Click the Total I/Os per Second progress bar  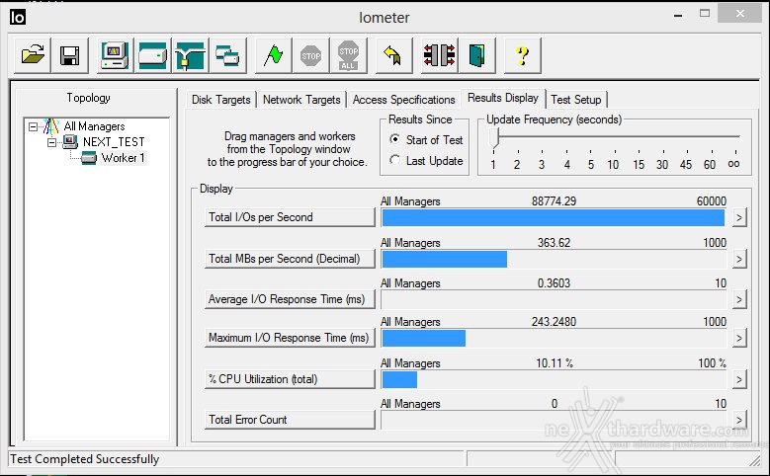554,218
